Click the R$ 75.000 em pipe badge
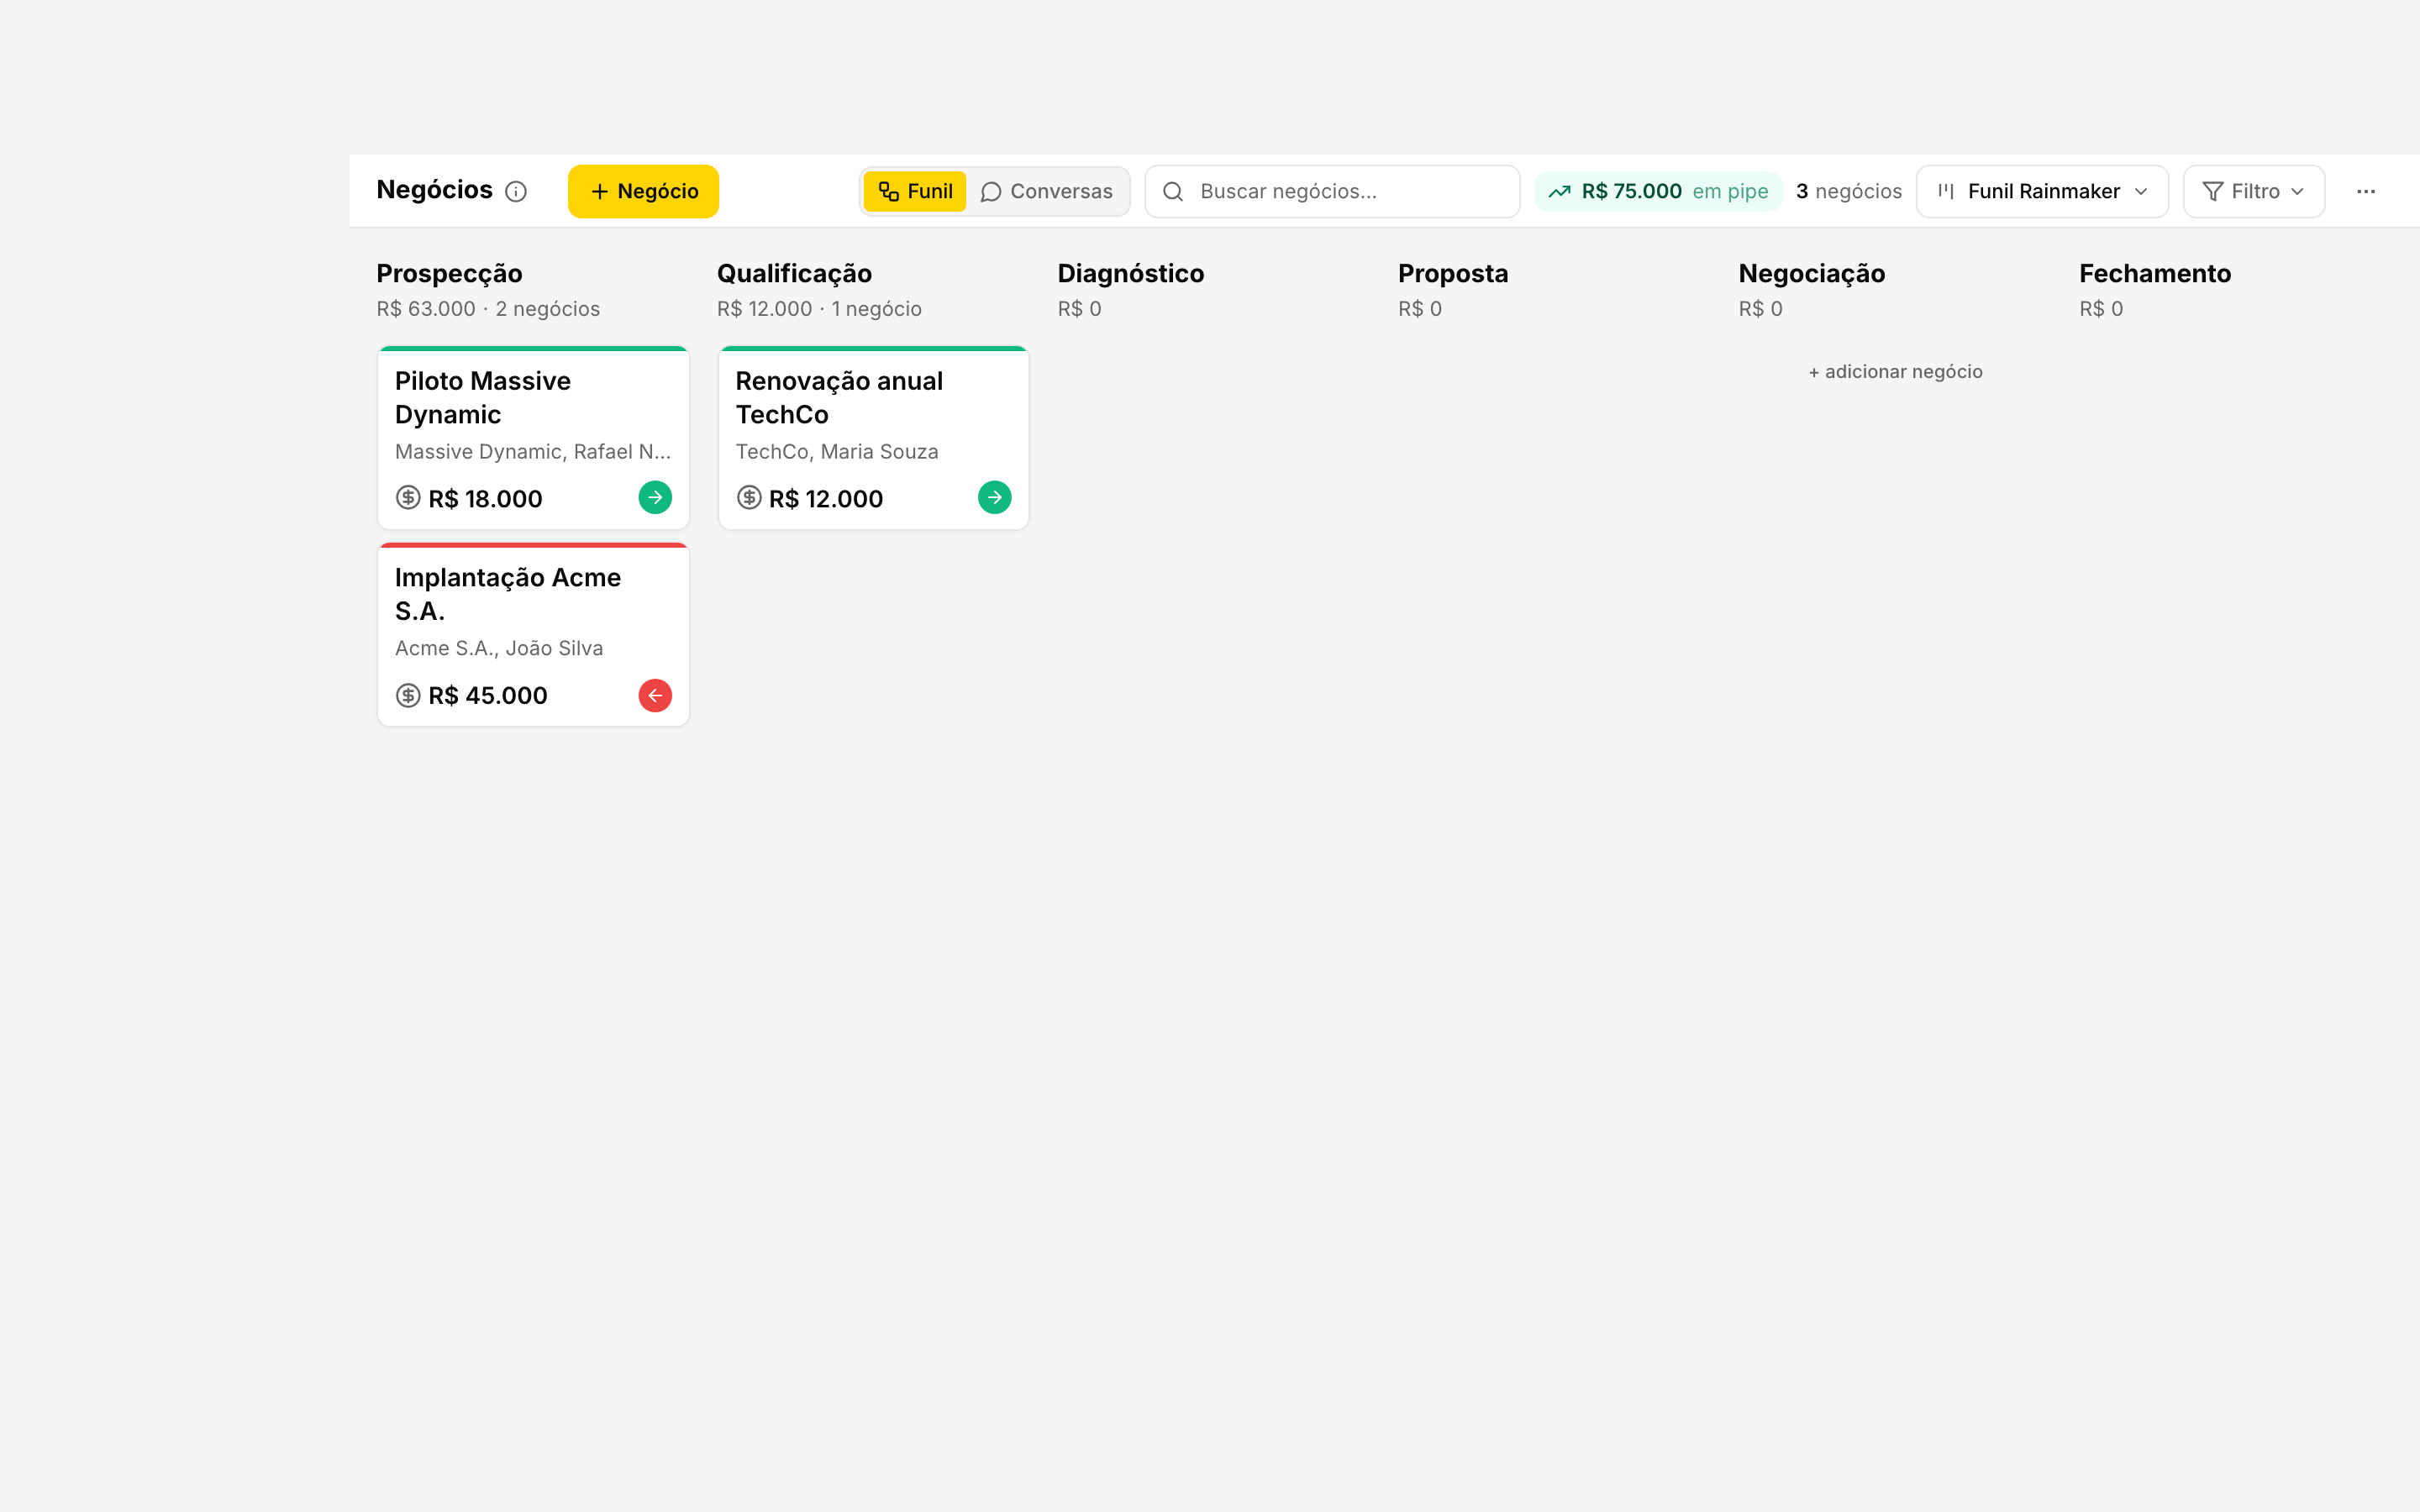Viewport: 2420px width, 1512px height. tap(1658, 191)
